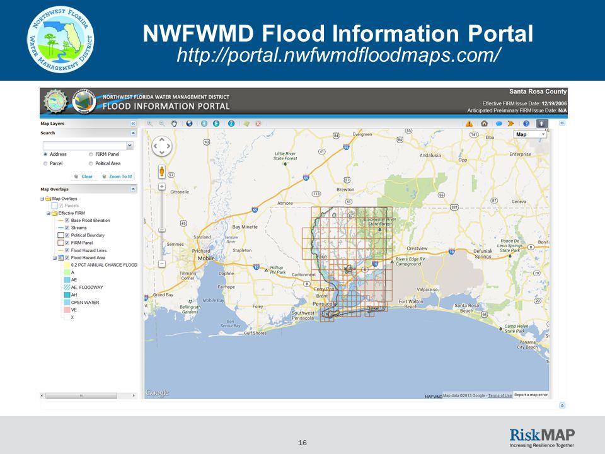This screenshot has width=605, height=454.
Task: Select the identify info tool
Action: [x=231, y=124]
